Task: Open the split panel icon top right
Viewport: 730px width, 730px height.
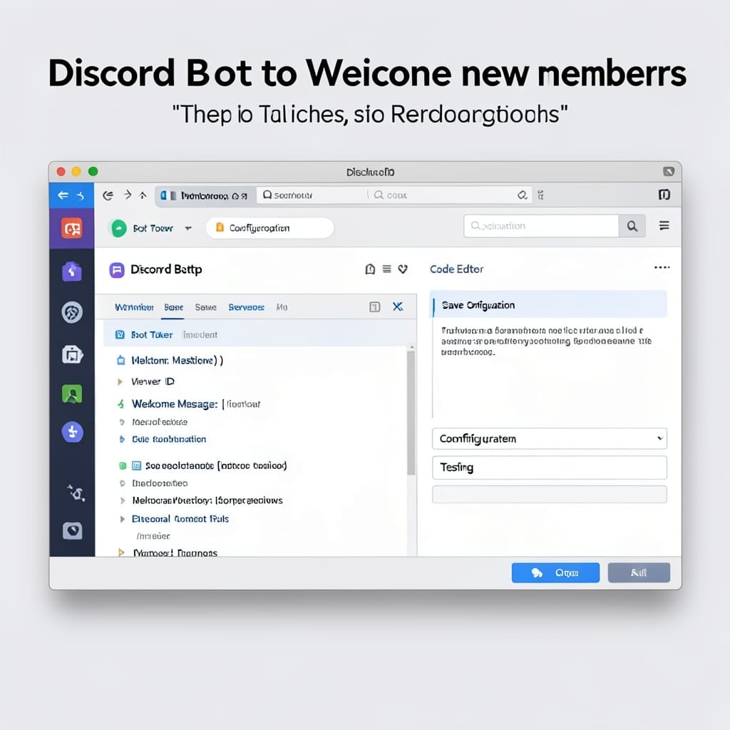Action: pyautogui.click(x=664, y=195)
